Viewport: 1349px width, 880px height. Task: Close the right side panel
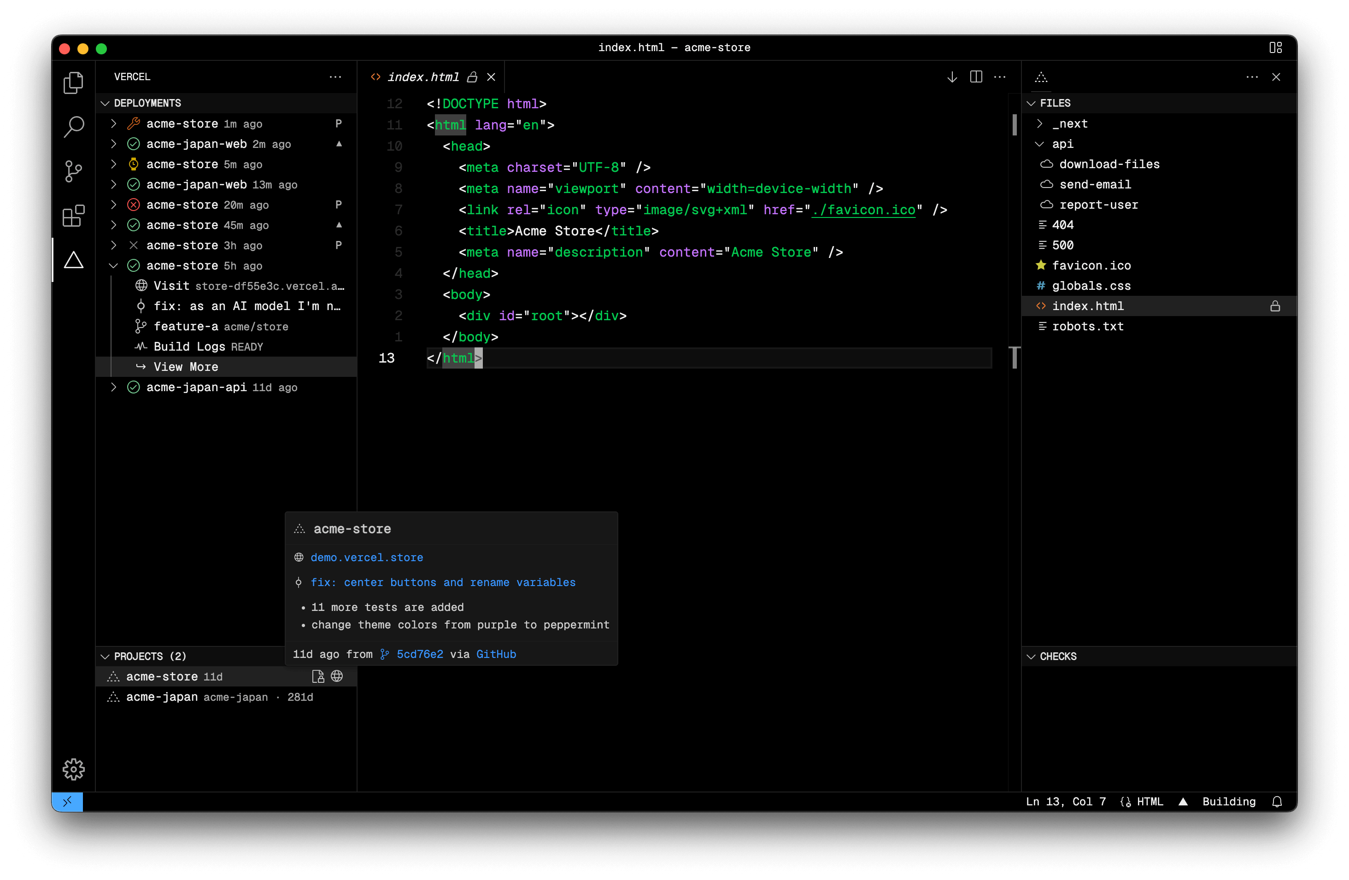pos(1276,76)
